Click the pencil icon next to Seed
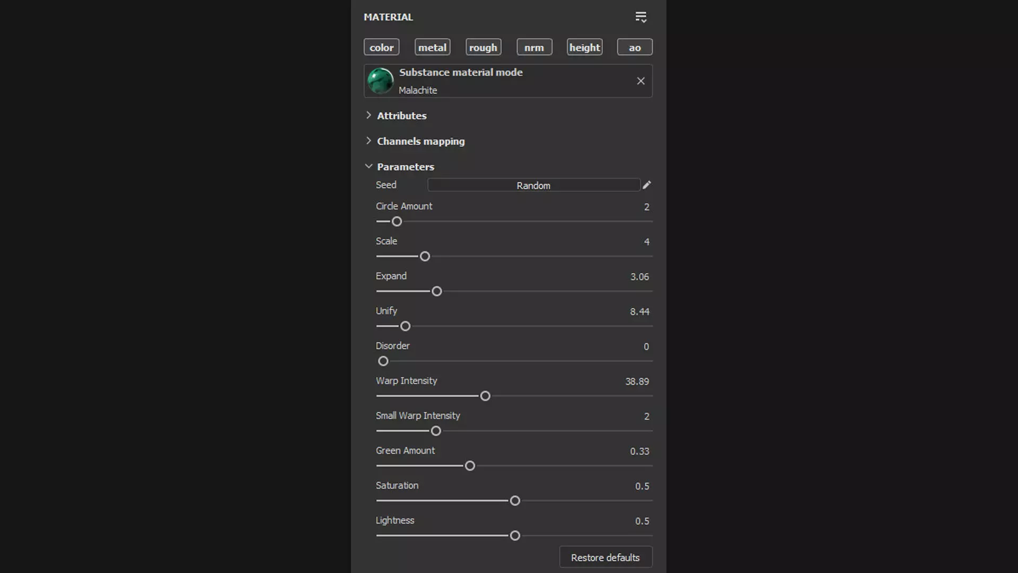This screenshot has height=573, width=1018. pos(646,185)
